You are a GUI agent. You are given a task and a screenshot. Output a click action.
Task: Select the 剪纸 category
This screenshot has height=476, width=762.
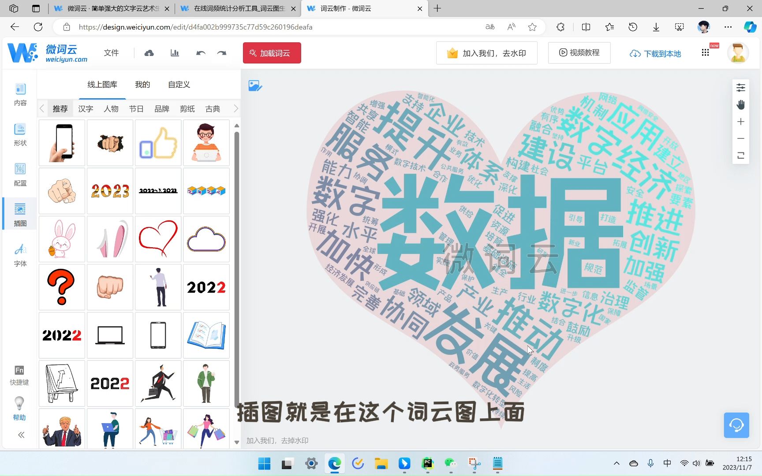point(187,109)
